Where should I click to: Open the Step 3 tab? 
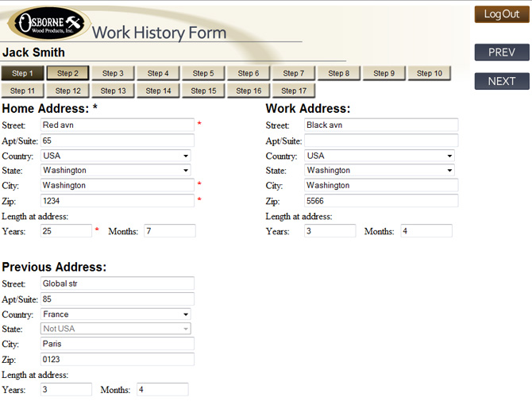pyautogui.click(x=113, y=73)
